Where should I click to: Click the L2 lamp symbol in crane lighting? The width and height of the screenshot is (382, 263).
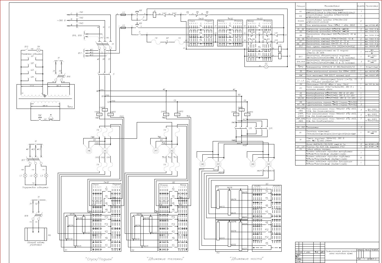(x=36, y=176)
